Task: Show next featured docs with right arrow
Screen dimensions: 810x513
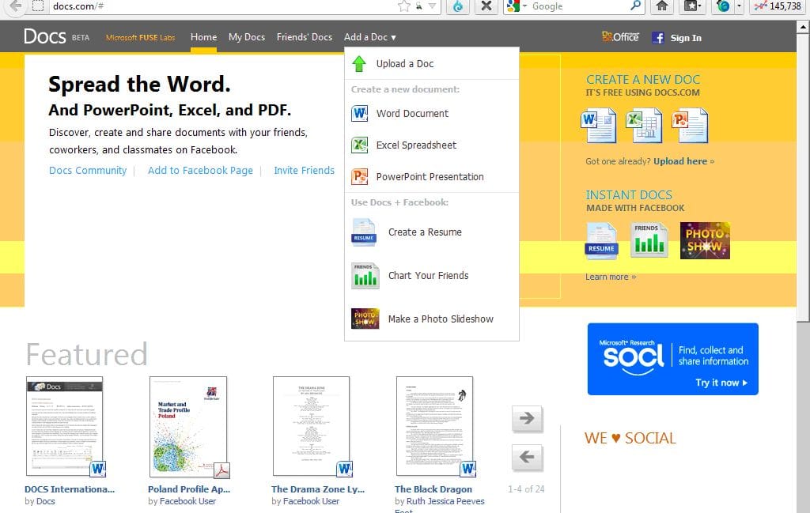Action: click(527, 419)
